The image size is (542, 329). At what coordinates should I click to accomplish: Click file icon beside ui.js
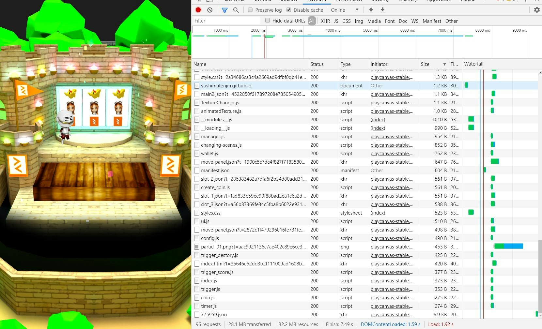coord(196,221)
